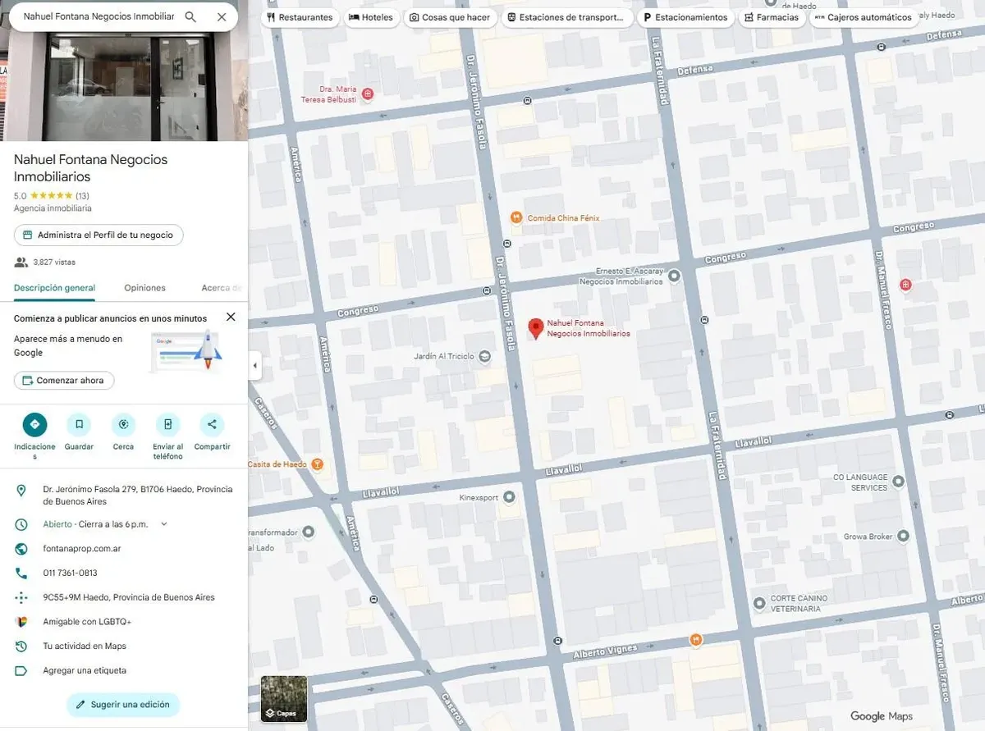Click the Restaurantes filter chip
The width and height of the screenshot is (985, 731).
click(300, 17)
